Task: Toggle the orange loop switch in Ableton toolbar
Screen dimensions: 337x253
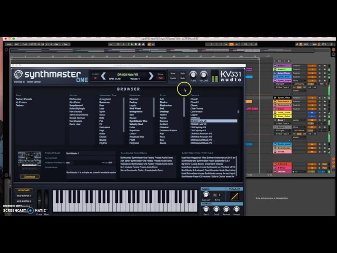Action: [x=232, y=44]
